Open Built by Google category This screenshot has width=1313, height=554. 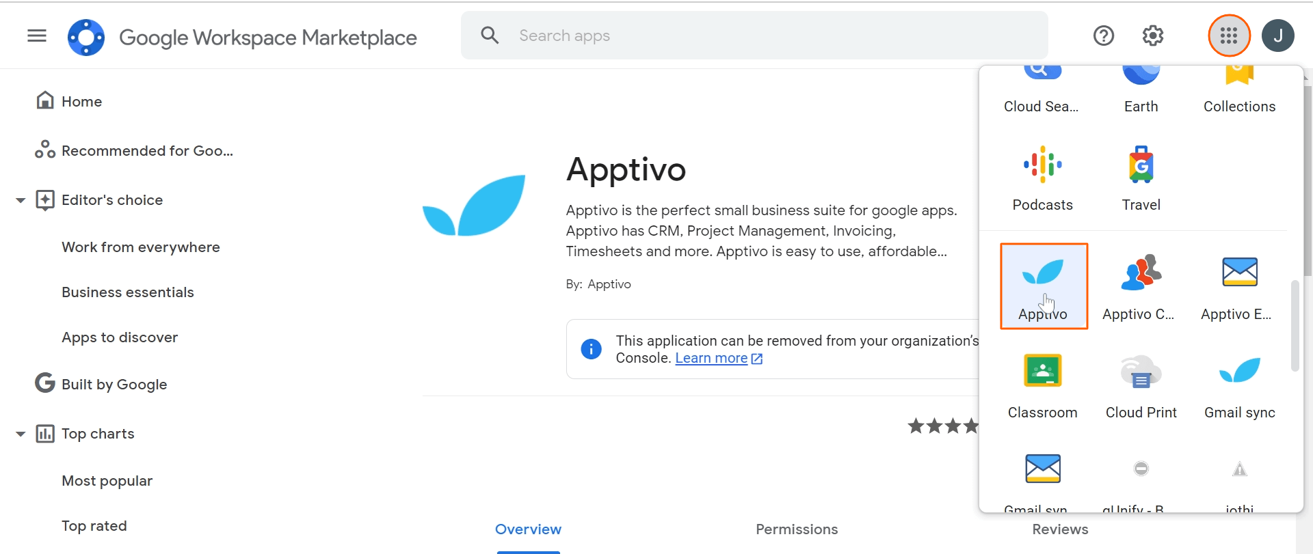click(x=114, y=385)
